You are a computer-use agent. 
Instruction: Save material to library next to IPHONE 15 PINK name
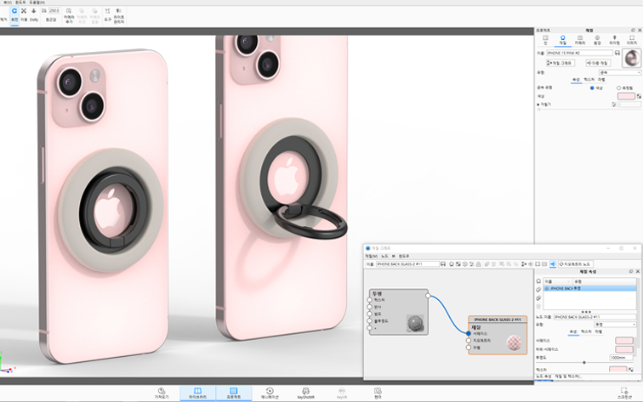(x=617, y=53)
